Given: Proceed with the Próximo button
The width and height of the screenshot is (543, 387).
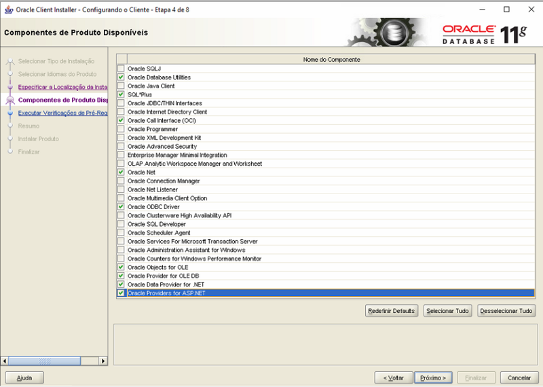Looking at the screenshot, I should pyautogui.click(x=433, y=377).
